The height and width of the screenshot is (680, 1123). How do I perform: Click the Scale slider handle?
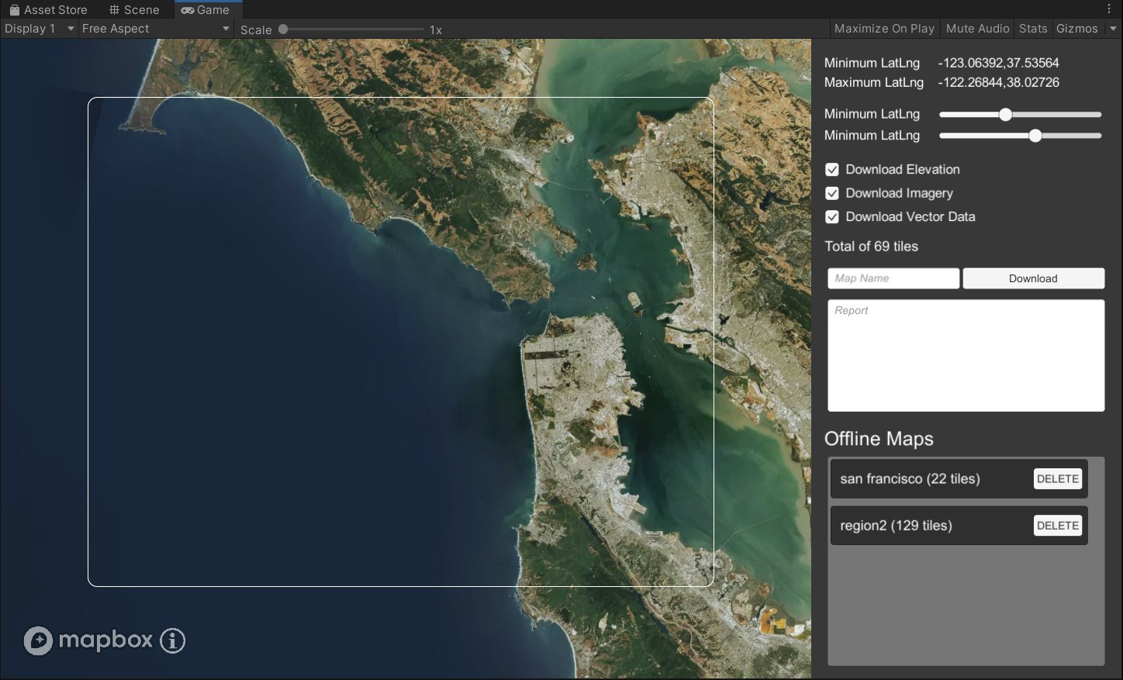[x=283, y=29]
